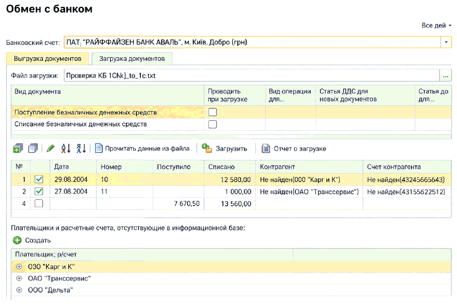Click the Плательщик; р/счет column header

pos(152,254)
